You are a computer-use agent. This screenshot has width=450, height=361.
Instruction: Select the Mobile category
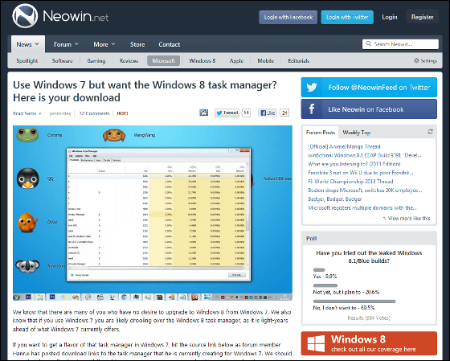(x=265, y=60)
